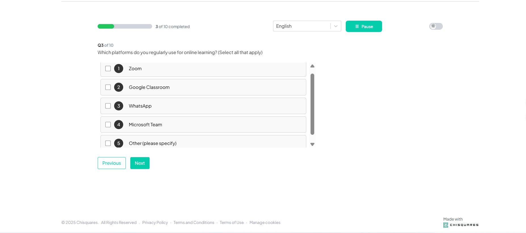
Task: Check the Zoom checkbox
Action: 108,69
